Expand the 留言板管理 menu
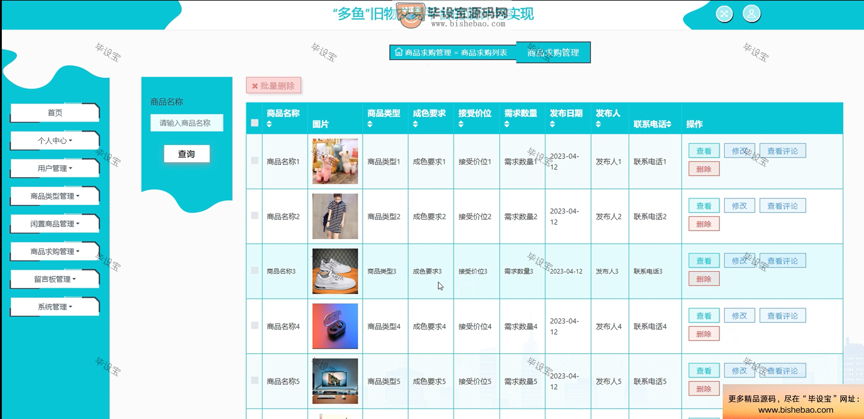Screen dimensions: 864x419 click(x=55, y=279)
